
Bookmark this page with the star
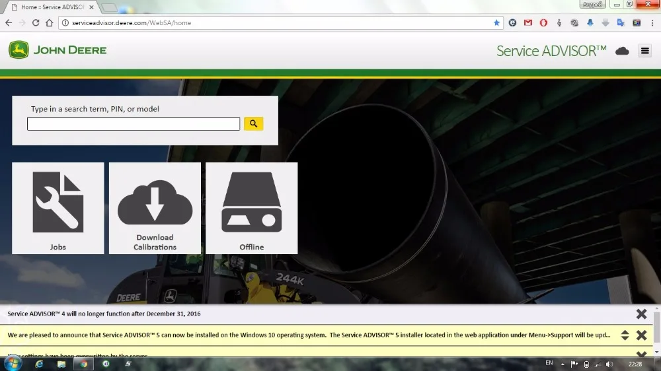pyautogui.click(x=496, y=22)
